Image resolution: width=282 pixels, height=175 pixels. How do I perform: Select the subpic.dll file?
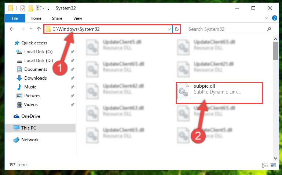point(219,92)
